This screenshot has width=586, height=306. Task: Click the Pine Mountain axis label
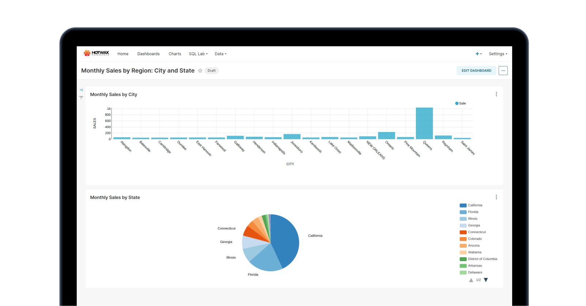[x=412, y=149]
